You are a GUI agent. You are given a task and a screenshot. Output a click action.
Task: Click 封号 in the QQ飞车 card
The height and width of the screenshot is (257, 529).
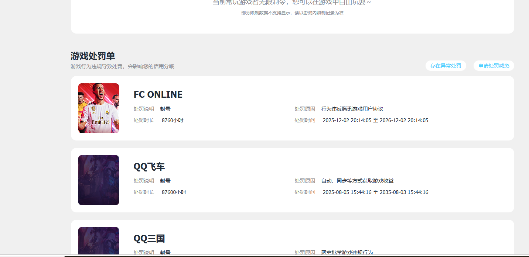[165, 181]
